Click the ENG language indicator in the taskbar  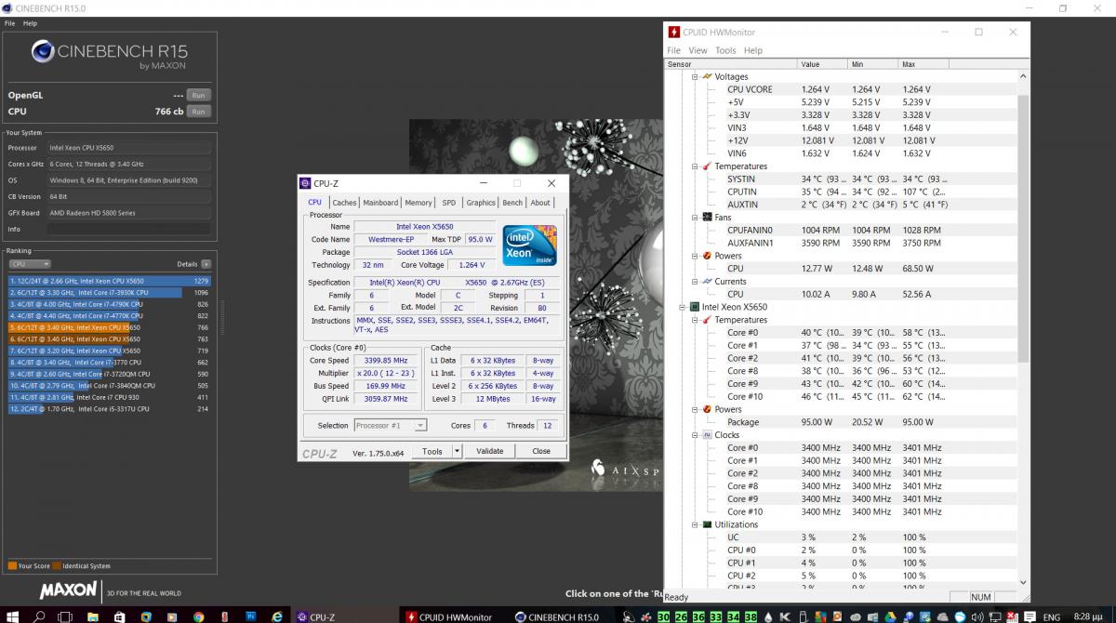coord(1051,616)
